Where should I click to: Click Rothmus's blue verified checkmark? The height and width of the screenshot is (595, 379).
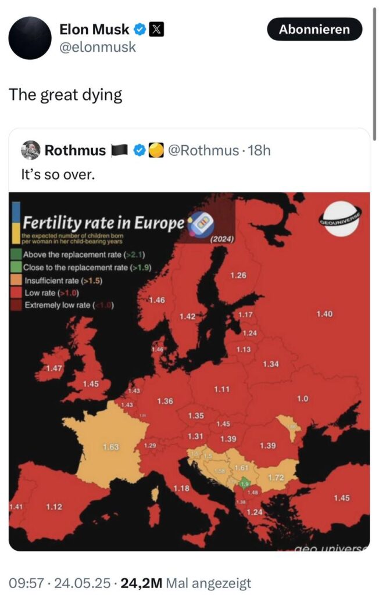140,151
